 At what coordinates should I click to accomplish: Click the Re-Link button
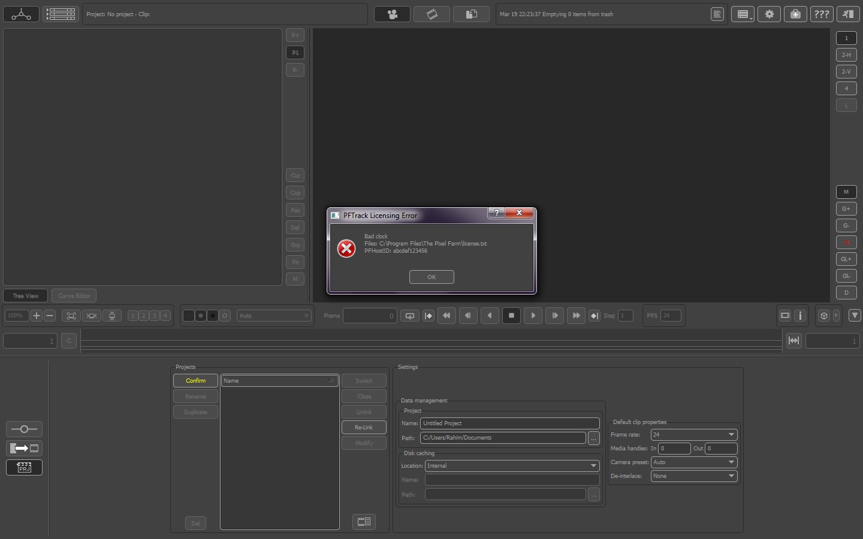point(364,428)
